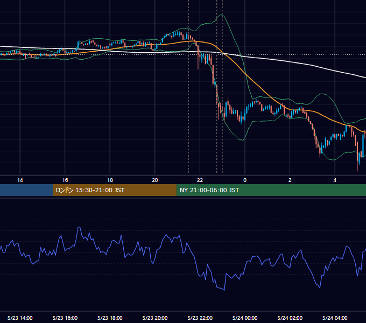Image resolution: width=366 pixels, height=323 pixels.
Task: Click the 5/24 00:00 time label
Action: [245, 318]
